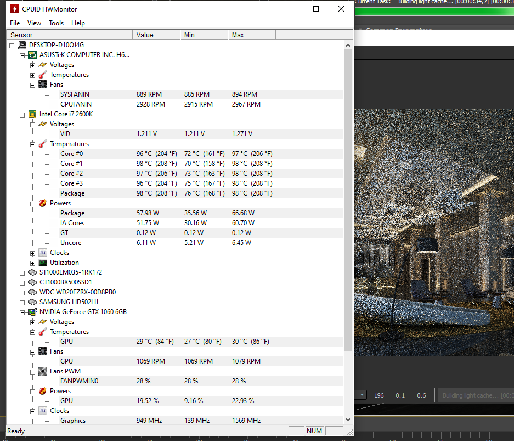
Task: Collapse the NVIDIA GeForce GTX 1060 node
Action: click(x=22, y=312)
